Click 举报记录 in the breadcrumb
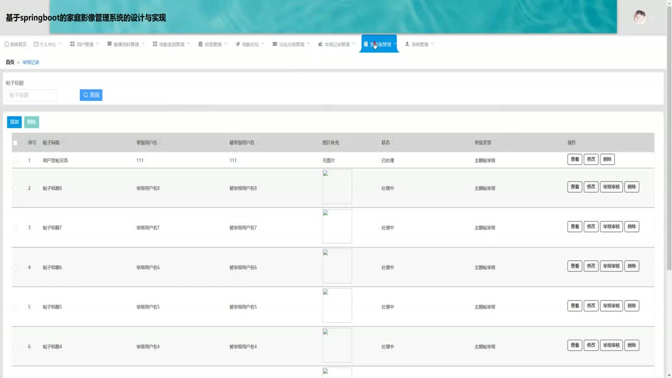This screenshot has height=378, width=672. 31,62
